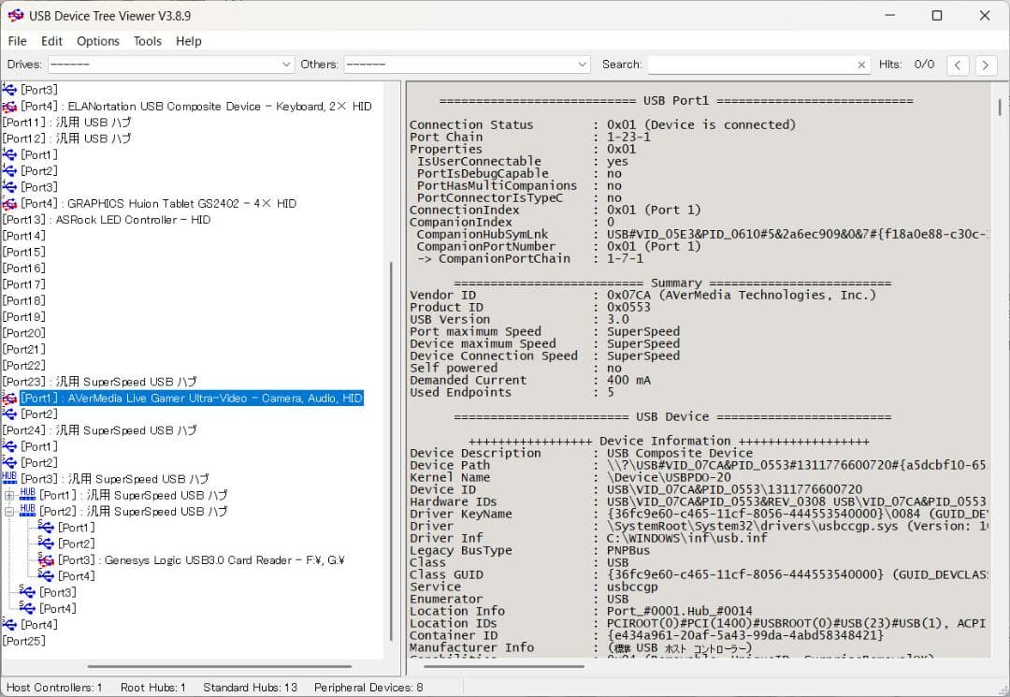Go to the previous search hit
This screenshot has width=1010, height=697.
tap(957, 65)
